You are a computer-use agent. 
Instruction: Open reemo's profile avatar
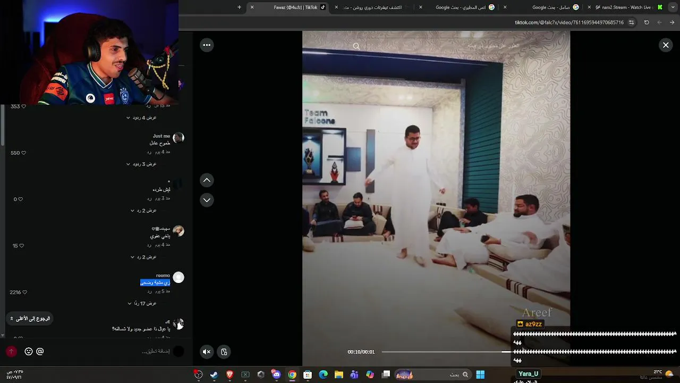click(178, 277)
